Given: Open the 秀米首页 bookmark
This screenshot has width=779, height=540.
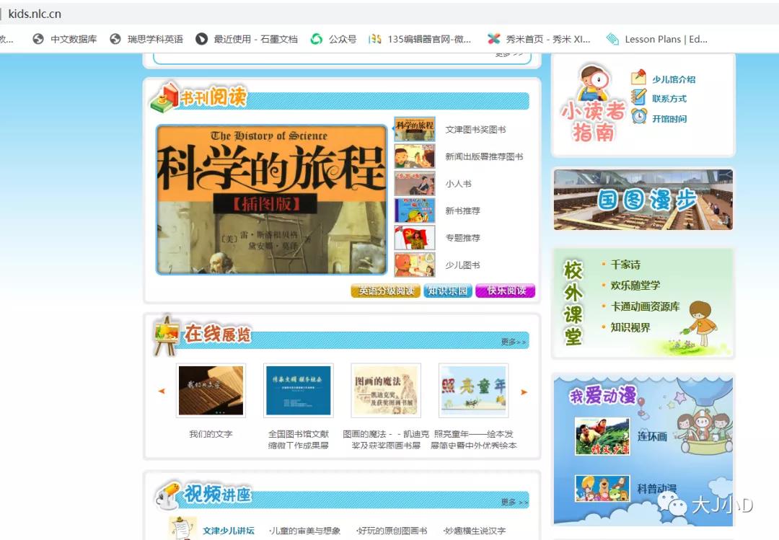Looking at the screenshot, I should click(x=540, y=39).
